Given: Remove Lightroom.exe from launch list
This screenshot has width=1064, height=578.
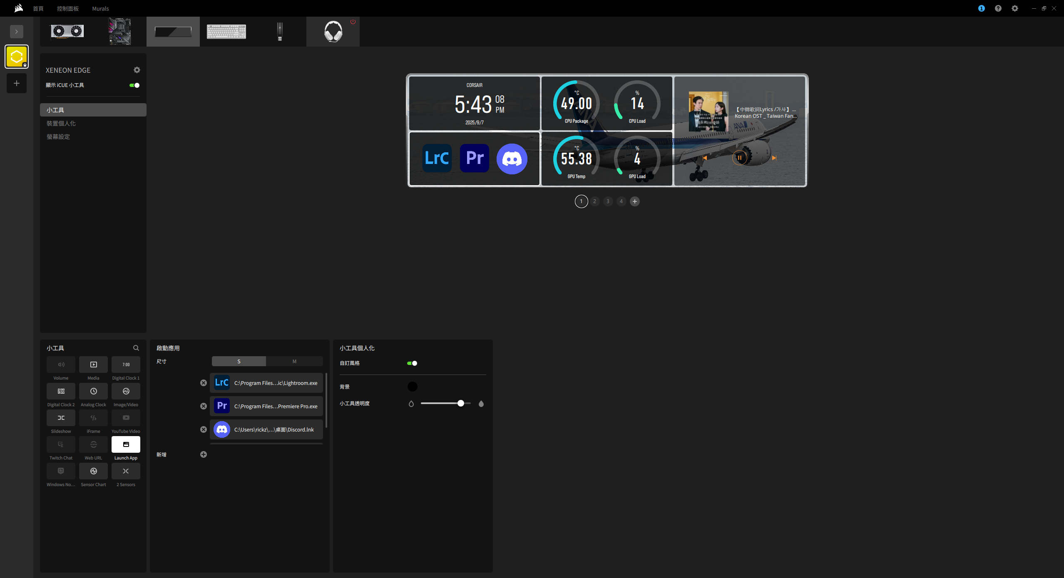Looking at the screenshot, I should [x=204, y=383].
